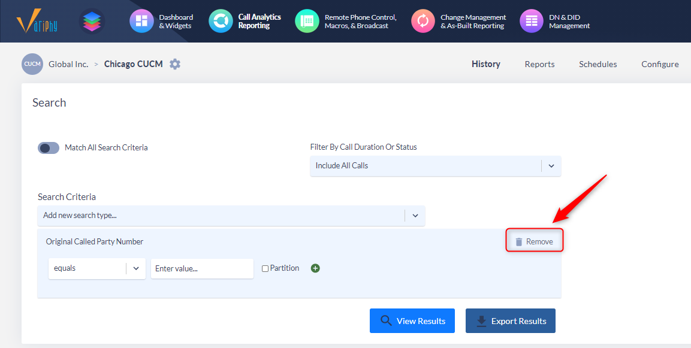Focus the Enter value input field

click(x=203, y=269)
